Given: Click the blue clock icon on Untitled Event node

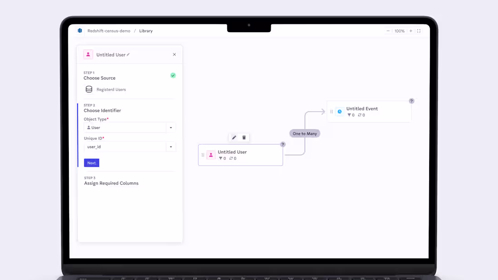Looking at the screenshot, I should pyautogui.click(x=340, y=111).
